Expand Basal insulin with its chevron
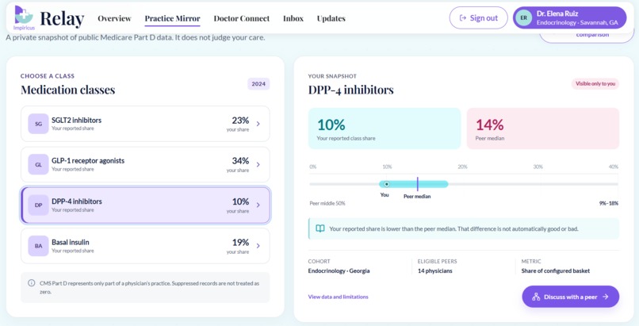639x326 pixels. pos(258,246)
